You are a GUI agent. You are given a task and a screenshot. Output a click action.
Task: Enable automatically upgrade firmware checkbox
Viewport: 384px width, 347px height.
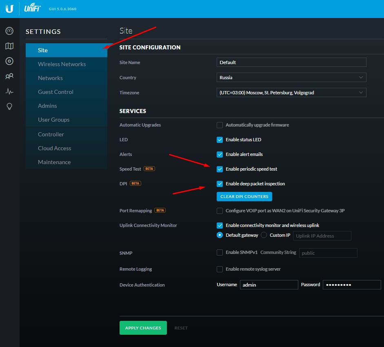220,125
